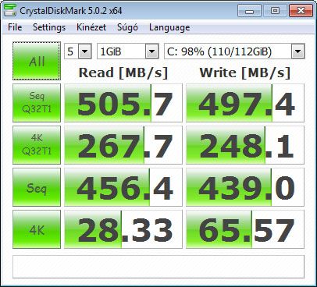Click the Seq Q32T1 write result 497.4
The height and width of the screenshot is (287, 317).
(245, 103)
